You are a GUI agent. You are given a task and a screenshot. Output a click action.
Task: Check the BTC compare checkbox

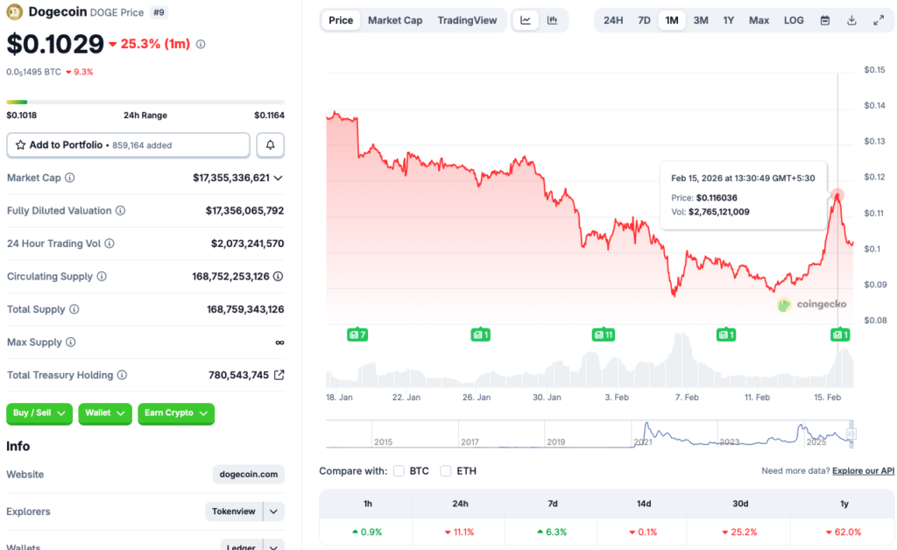tap(399, 470)
